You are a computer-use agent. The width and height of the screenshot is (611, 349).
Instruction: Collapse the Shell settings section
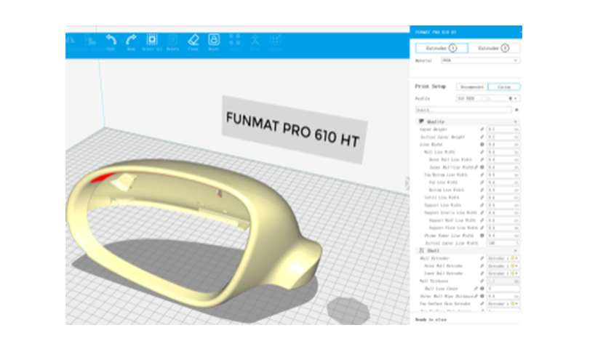click(x=515, y=250)
